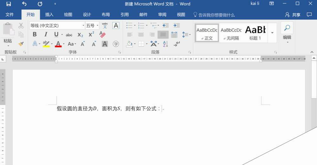Align text left

pyautogui.click(x=130, y=35)
